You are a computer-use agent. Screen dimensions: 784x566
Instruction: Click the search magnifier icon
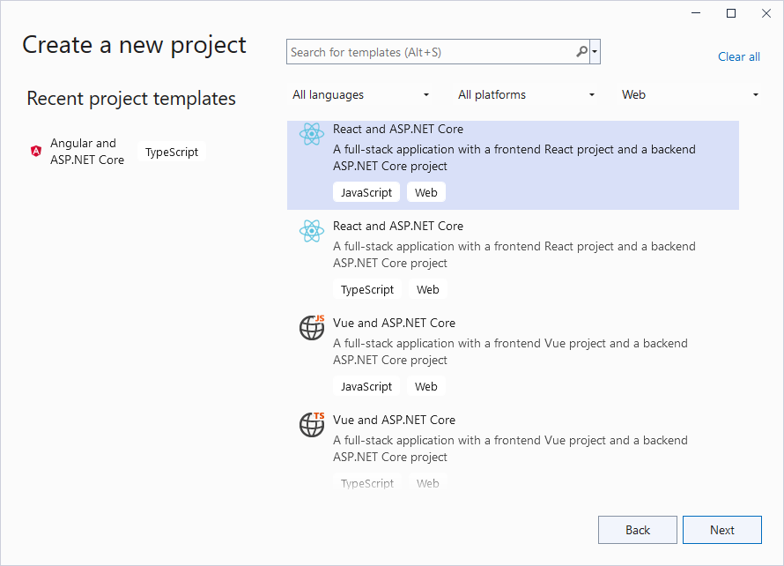click(581, 51)
